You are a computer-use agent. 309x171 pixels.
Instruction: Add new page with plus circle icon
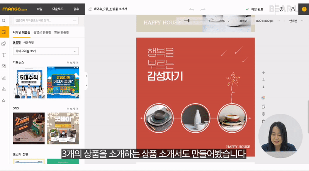(263, 114)
